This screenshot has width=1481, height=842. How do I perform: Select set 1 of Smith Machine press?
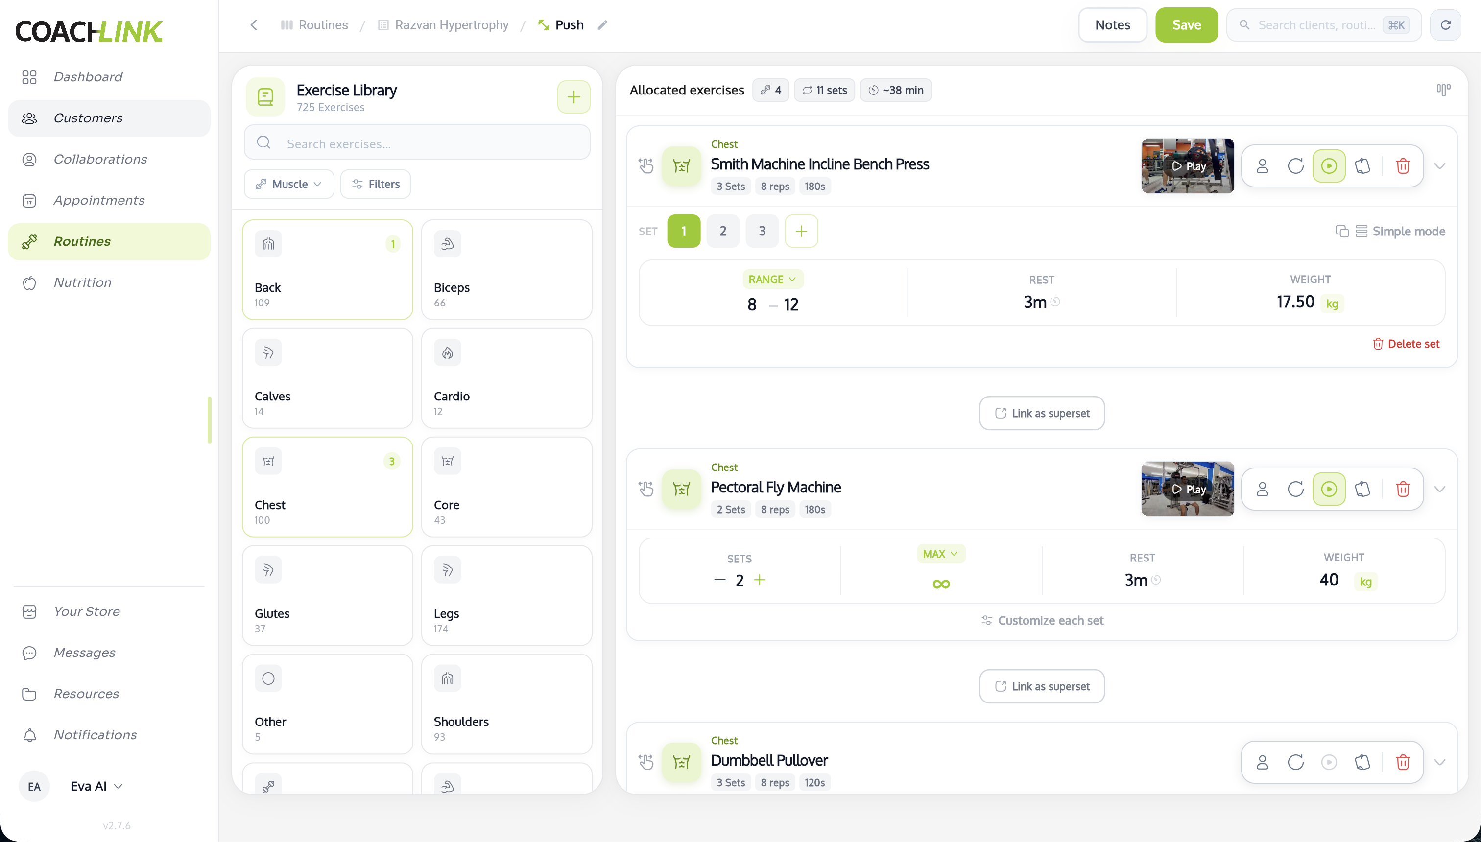683,232
